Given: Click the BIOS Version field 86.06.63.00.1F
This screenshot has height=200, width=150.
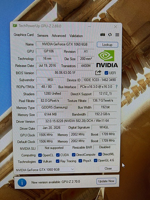Looking at the screenshot, I should coord(65,73).
